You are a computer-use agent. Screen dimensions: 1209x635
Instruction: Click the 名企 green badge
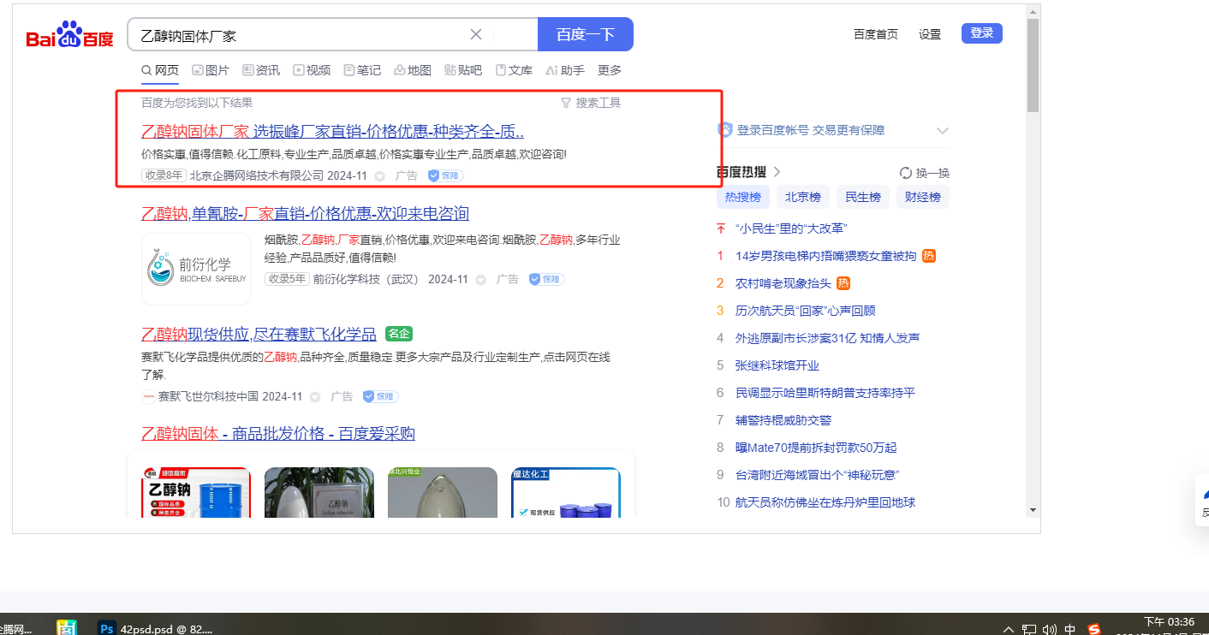click(x=398, y=334)
